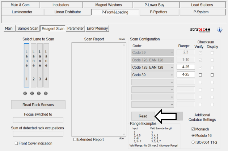Click the Stratec logo
228x151 pixels.
pos(200,30)
